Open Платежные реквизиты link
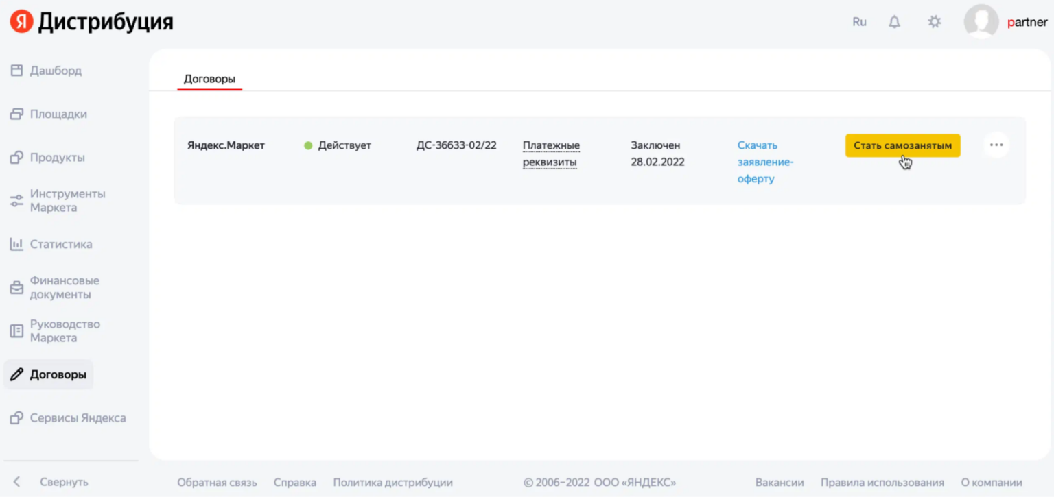Image resolution: width=1054 pixels, height=497 pixels. tap(552, 154)
